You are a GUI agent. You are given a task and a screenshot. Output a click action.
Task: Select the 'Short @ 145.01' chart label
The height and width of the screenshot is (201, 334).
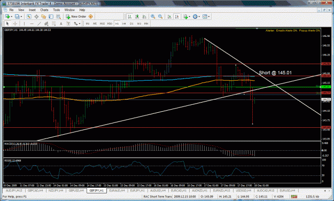(x=275, y=73)
